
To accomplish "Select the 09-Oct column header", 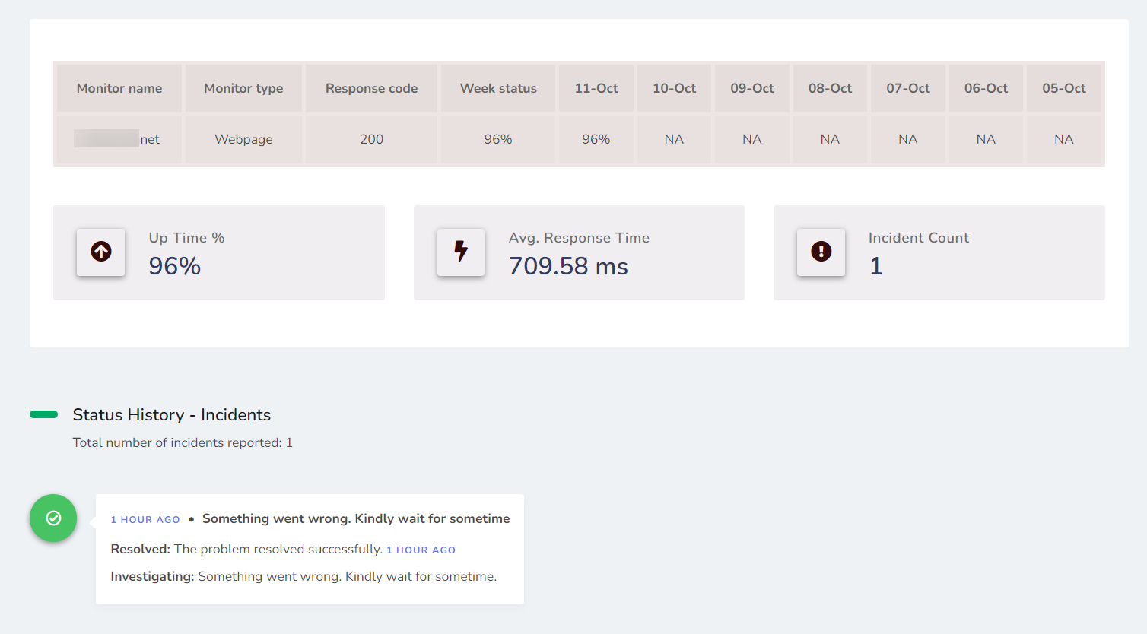I will coord(752,88).
